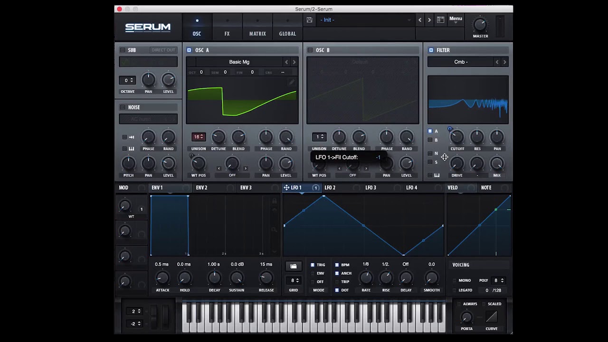
Task: Adjust the POLY voice count stepper
Action: tap(498, 281)
